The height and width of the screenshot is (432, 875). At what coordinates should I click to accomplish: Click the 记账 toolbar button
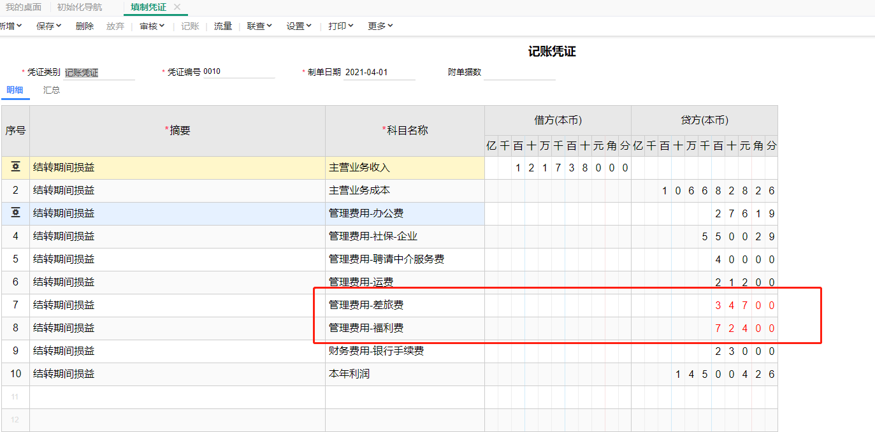[x=190, y=26]
